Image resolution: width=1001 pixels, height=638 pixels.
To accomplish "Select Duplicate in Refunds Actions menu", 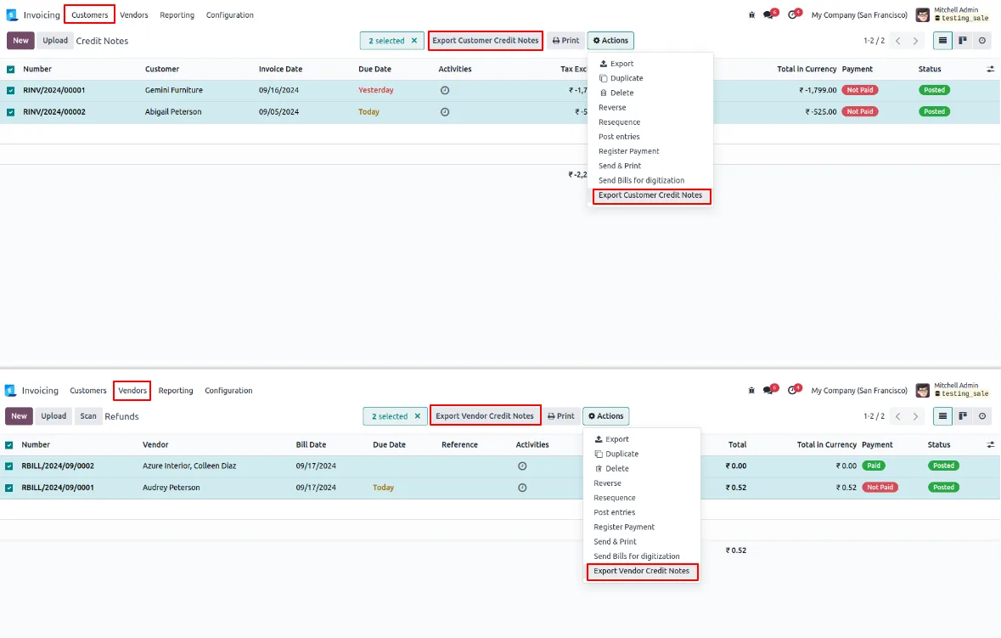I will [x=621, y=454].
